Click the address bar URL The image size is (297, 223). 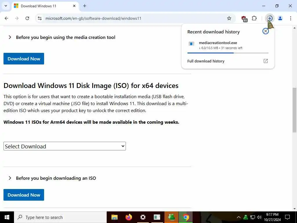tap(93, 18)
